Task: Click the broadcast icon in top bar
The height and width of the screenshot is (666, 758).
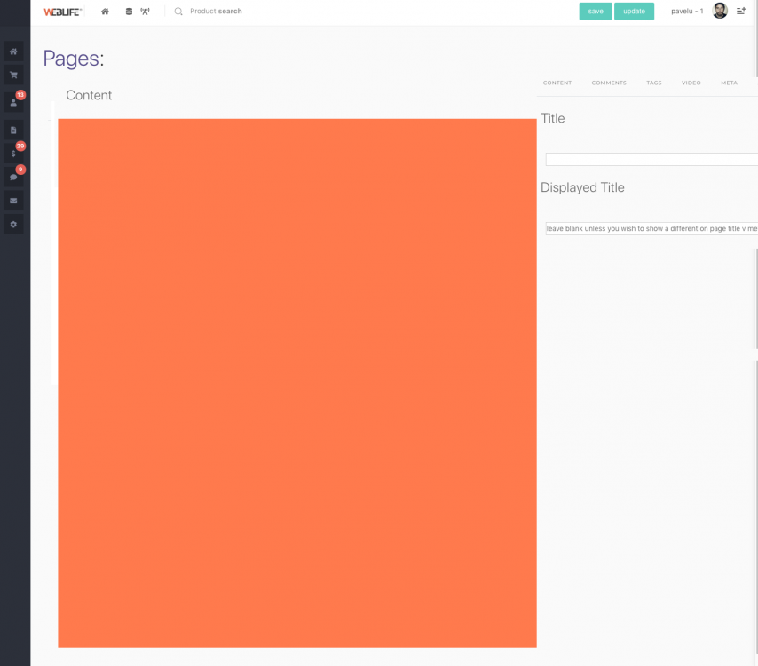Action: point(145,12)
